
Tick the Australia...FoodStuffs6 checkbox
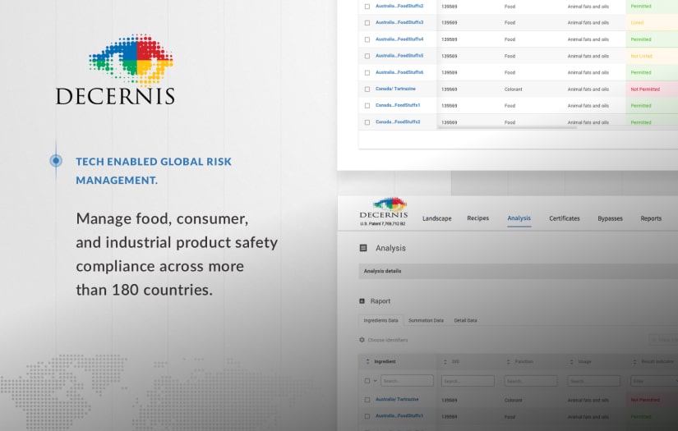(367, 73)
